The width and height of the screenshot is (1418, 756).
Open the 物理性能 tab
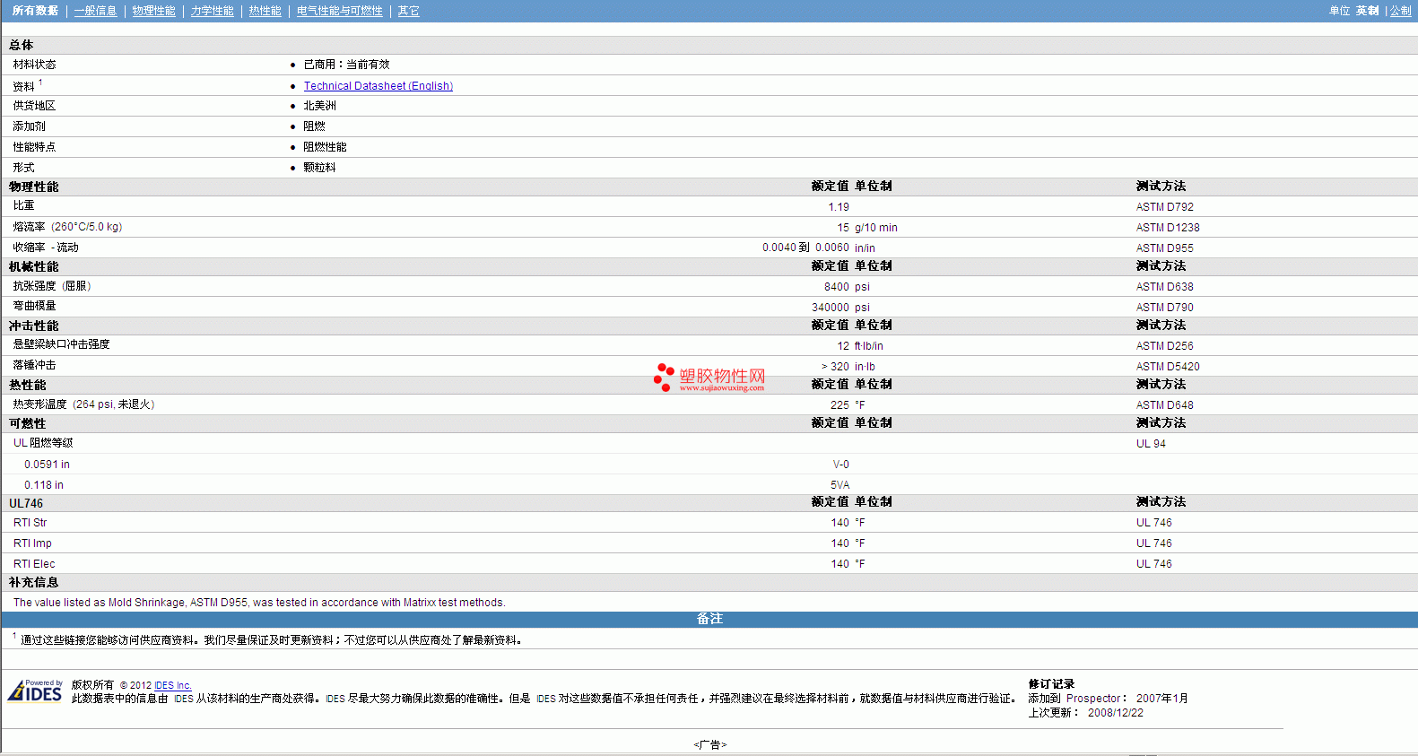coord(153,11)
